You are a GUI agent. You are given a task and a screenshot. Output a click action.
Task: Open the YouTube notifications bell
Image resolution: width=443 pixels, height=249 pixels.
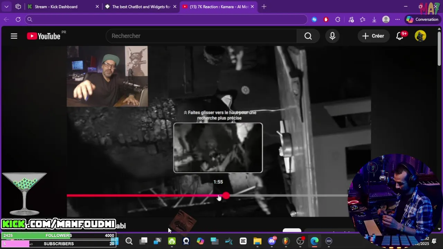pos(400,36)
